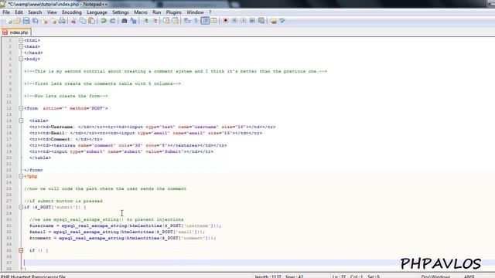Click the Save Recorded Macro icon
495x278 pixels.
click(261, 21)
